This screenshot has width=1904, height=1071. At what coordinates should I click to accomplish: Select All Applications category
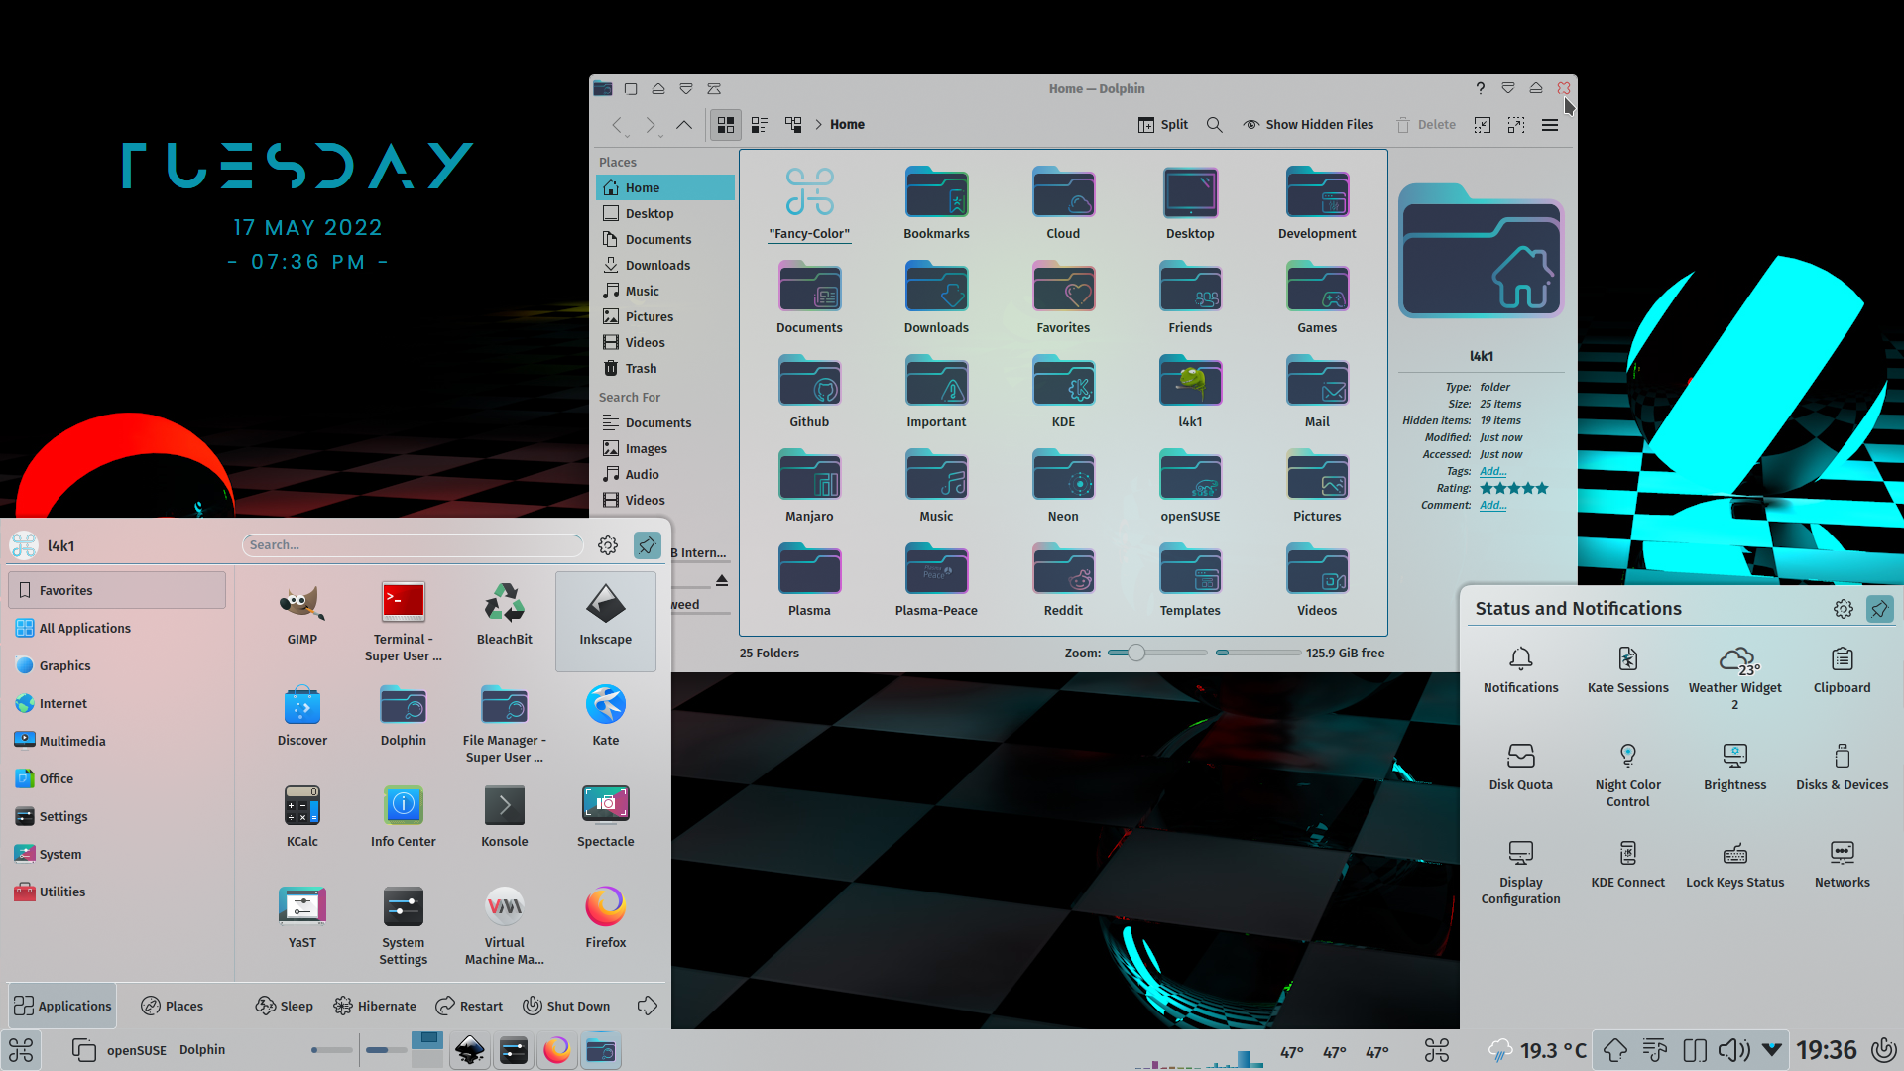[117, 628]
